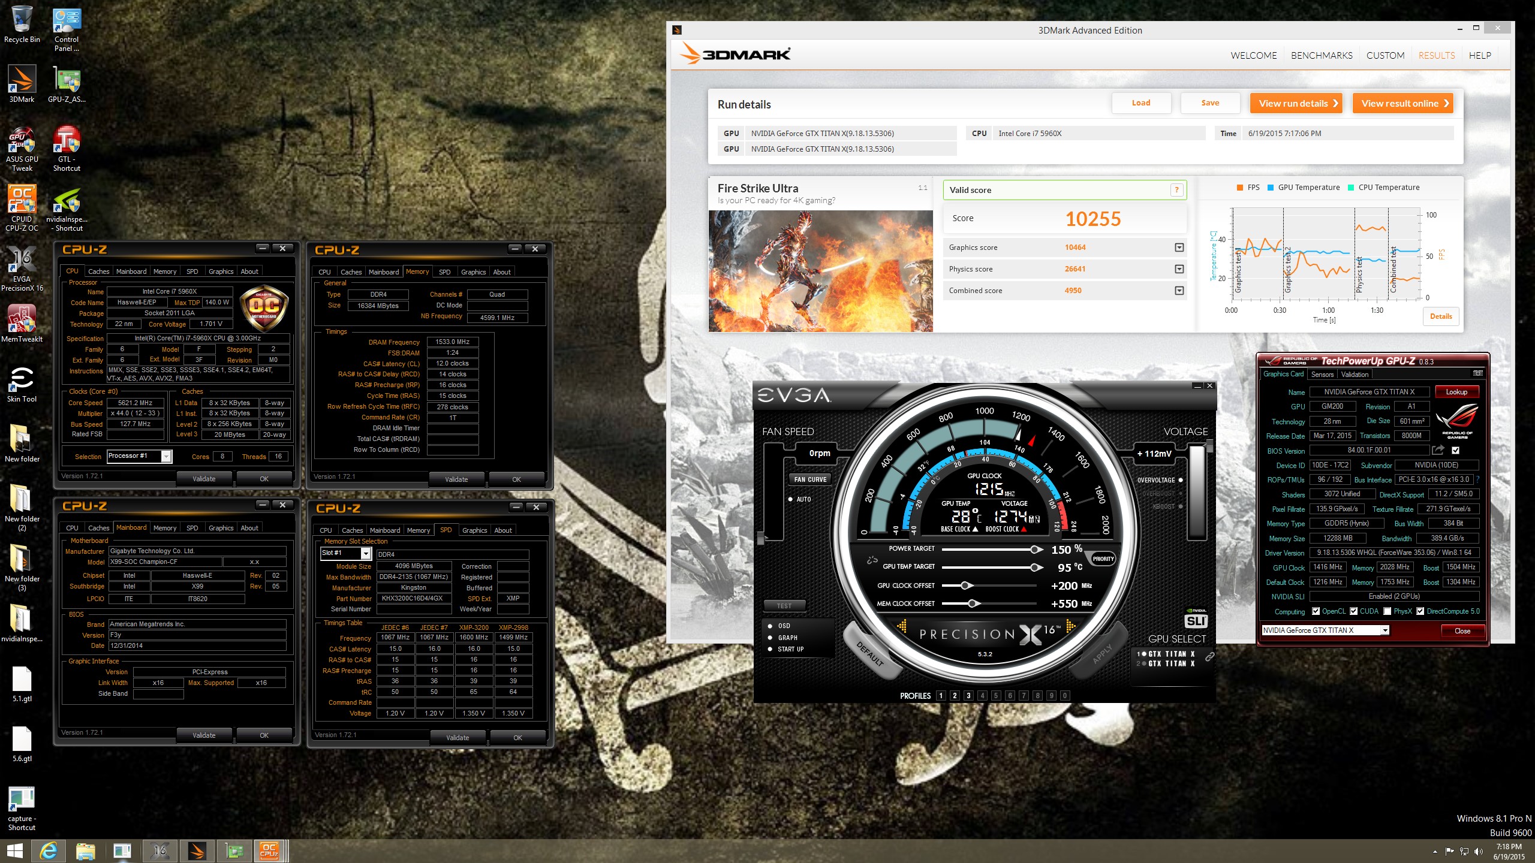Screen dimensions: 1535x863
Task: Click the GPU-Z screenshot camera icon
Action: coord(1478,373)
